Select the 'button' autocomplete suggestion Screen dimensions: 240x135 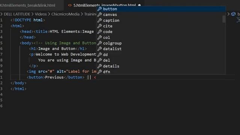tap(161, 9)
